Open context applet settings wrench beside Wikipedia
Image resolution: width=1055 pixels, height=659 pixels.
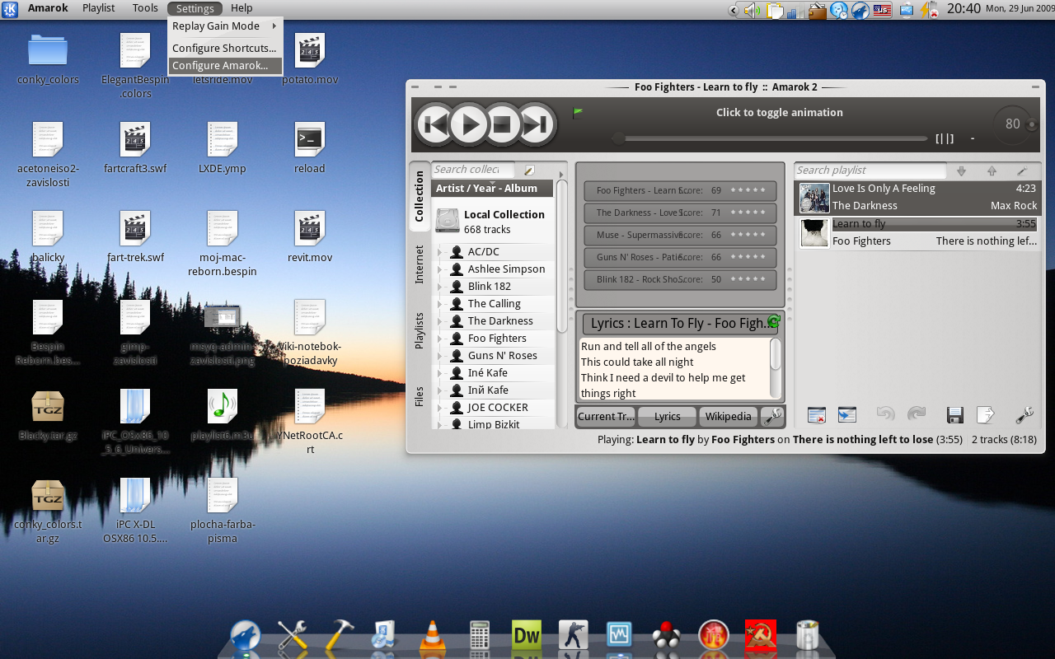[x=772, y=417]
